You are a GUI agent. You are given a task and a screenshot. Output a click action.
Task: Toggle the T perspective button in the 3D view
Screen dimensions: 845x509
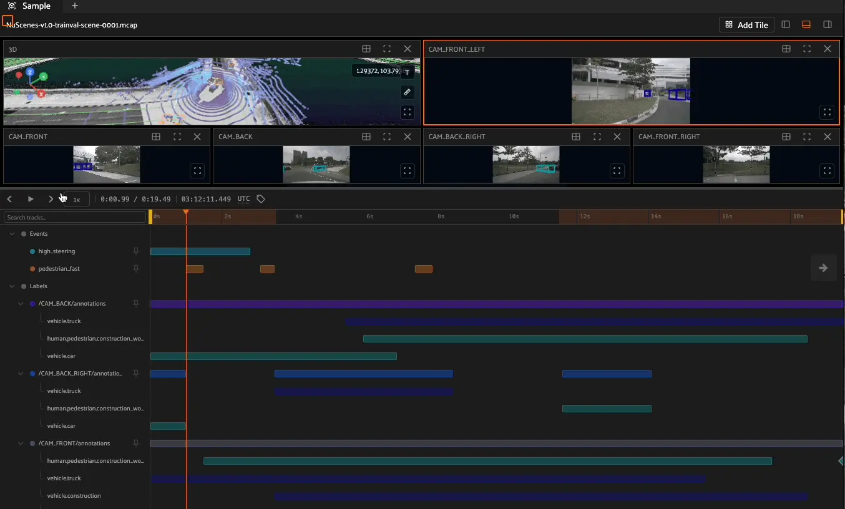coord(407,72)
